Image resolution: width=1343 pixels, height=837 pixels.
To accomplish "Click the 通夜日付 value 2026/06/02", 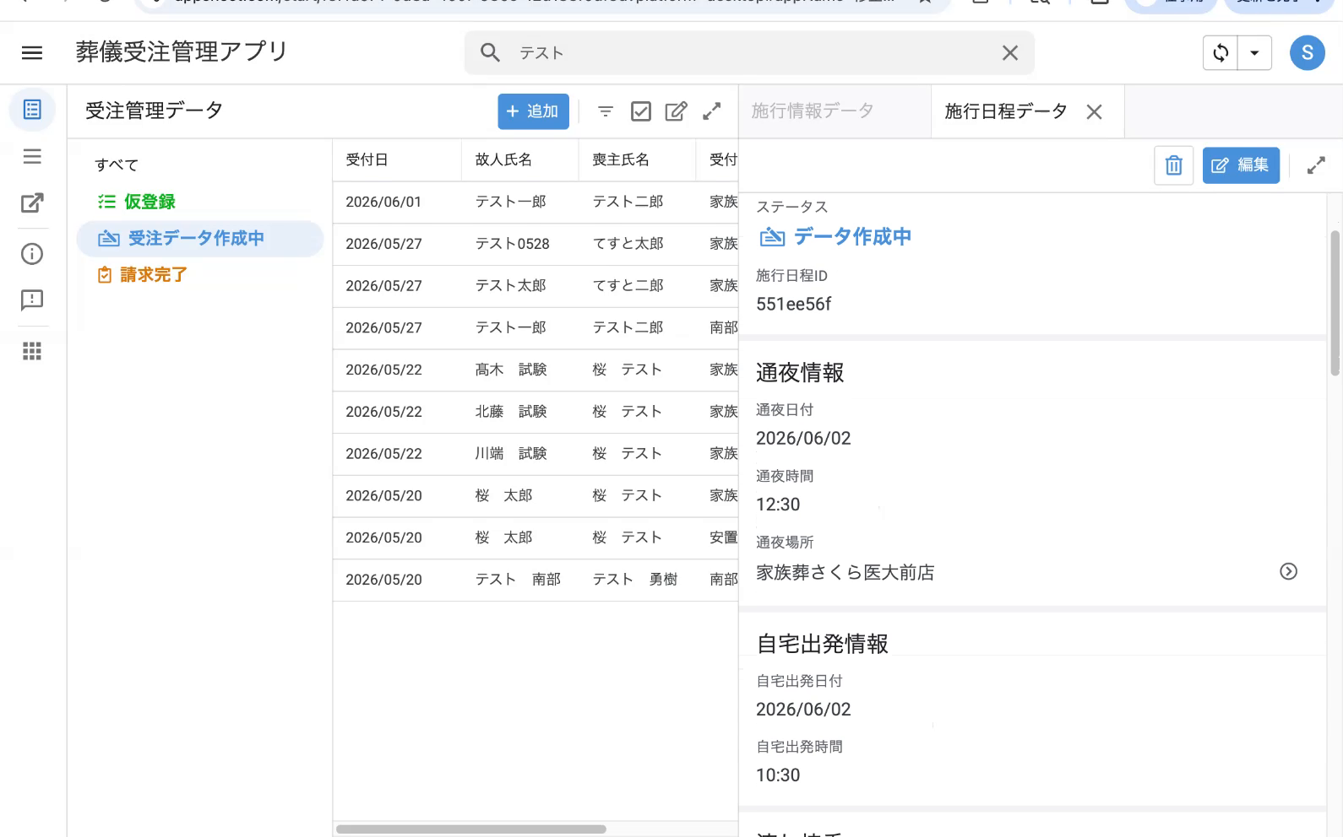I will (x=803, y=438).
